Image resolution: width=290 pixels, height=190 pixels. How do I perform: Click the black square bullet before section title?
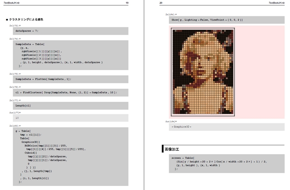(7, 20)
